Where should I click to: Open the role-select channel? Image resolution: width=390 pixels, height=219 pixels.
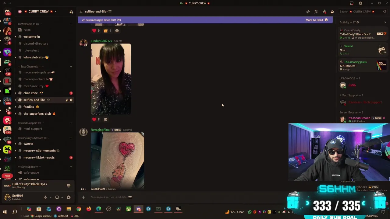click(x=45, y=50)
